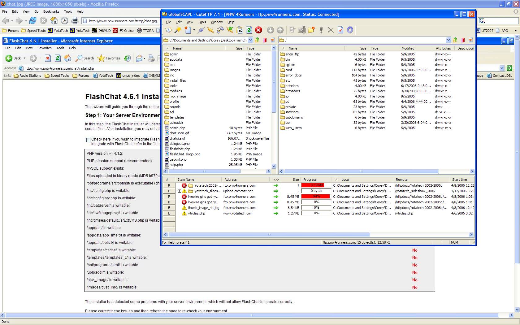
Task: Open Internet Explorer address bar dropdown
Action: [x=502, y=68]
